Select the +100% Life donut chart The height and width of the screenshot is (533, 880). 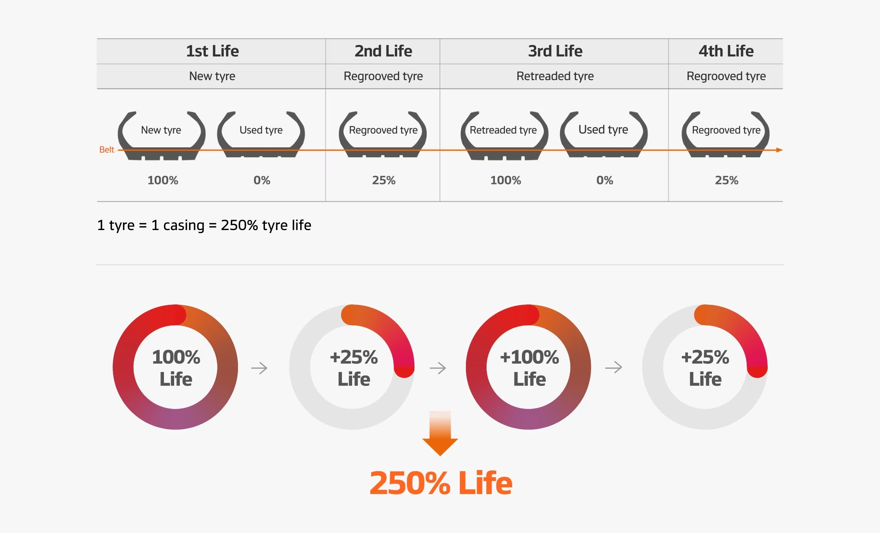pos(528,367)
